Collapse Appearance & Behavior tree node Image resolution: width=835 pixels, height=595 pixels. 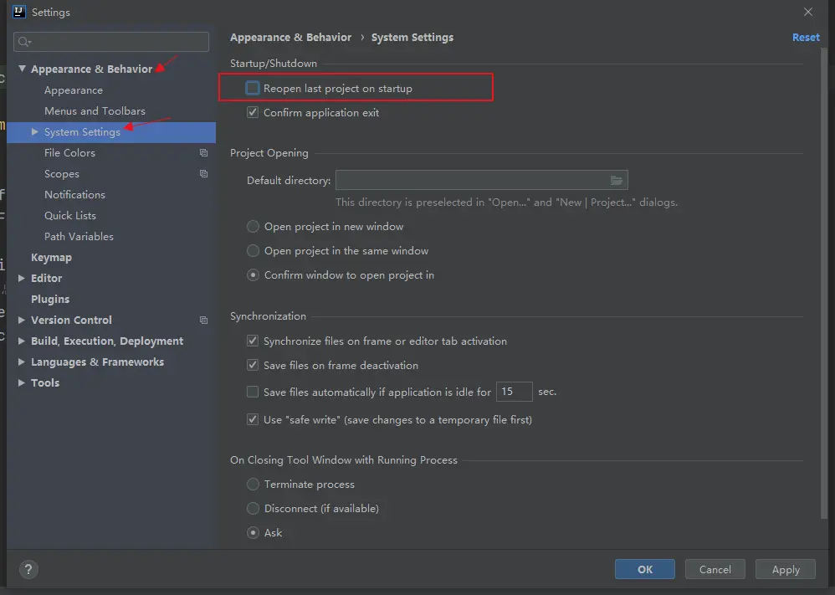(22, 69)
